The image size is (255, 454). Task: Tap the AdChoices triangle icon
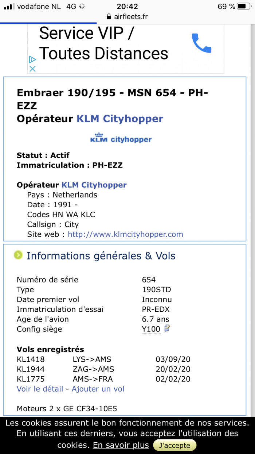click(32, 59)
